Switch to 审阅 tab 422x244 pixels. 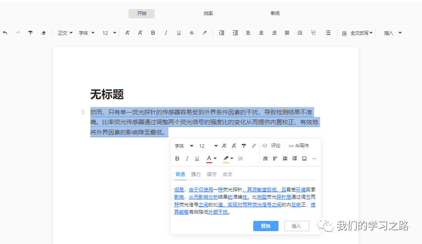coord(275,13)
